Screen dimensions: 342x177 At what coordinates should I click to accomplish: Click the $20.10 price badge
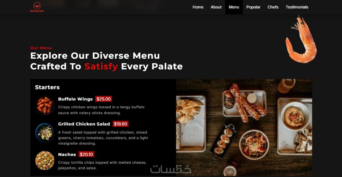[x=86, y=154]
